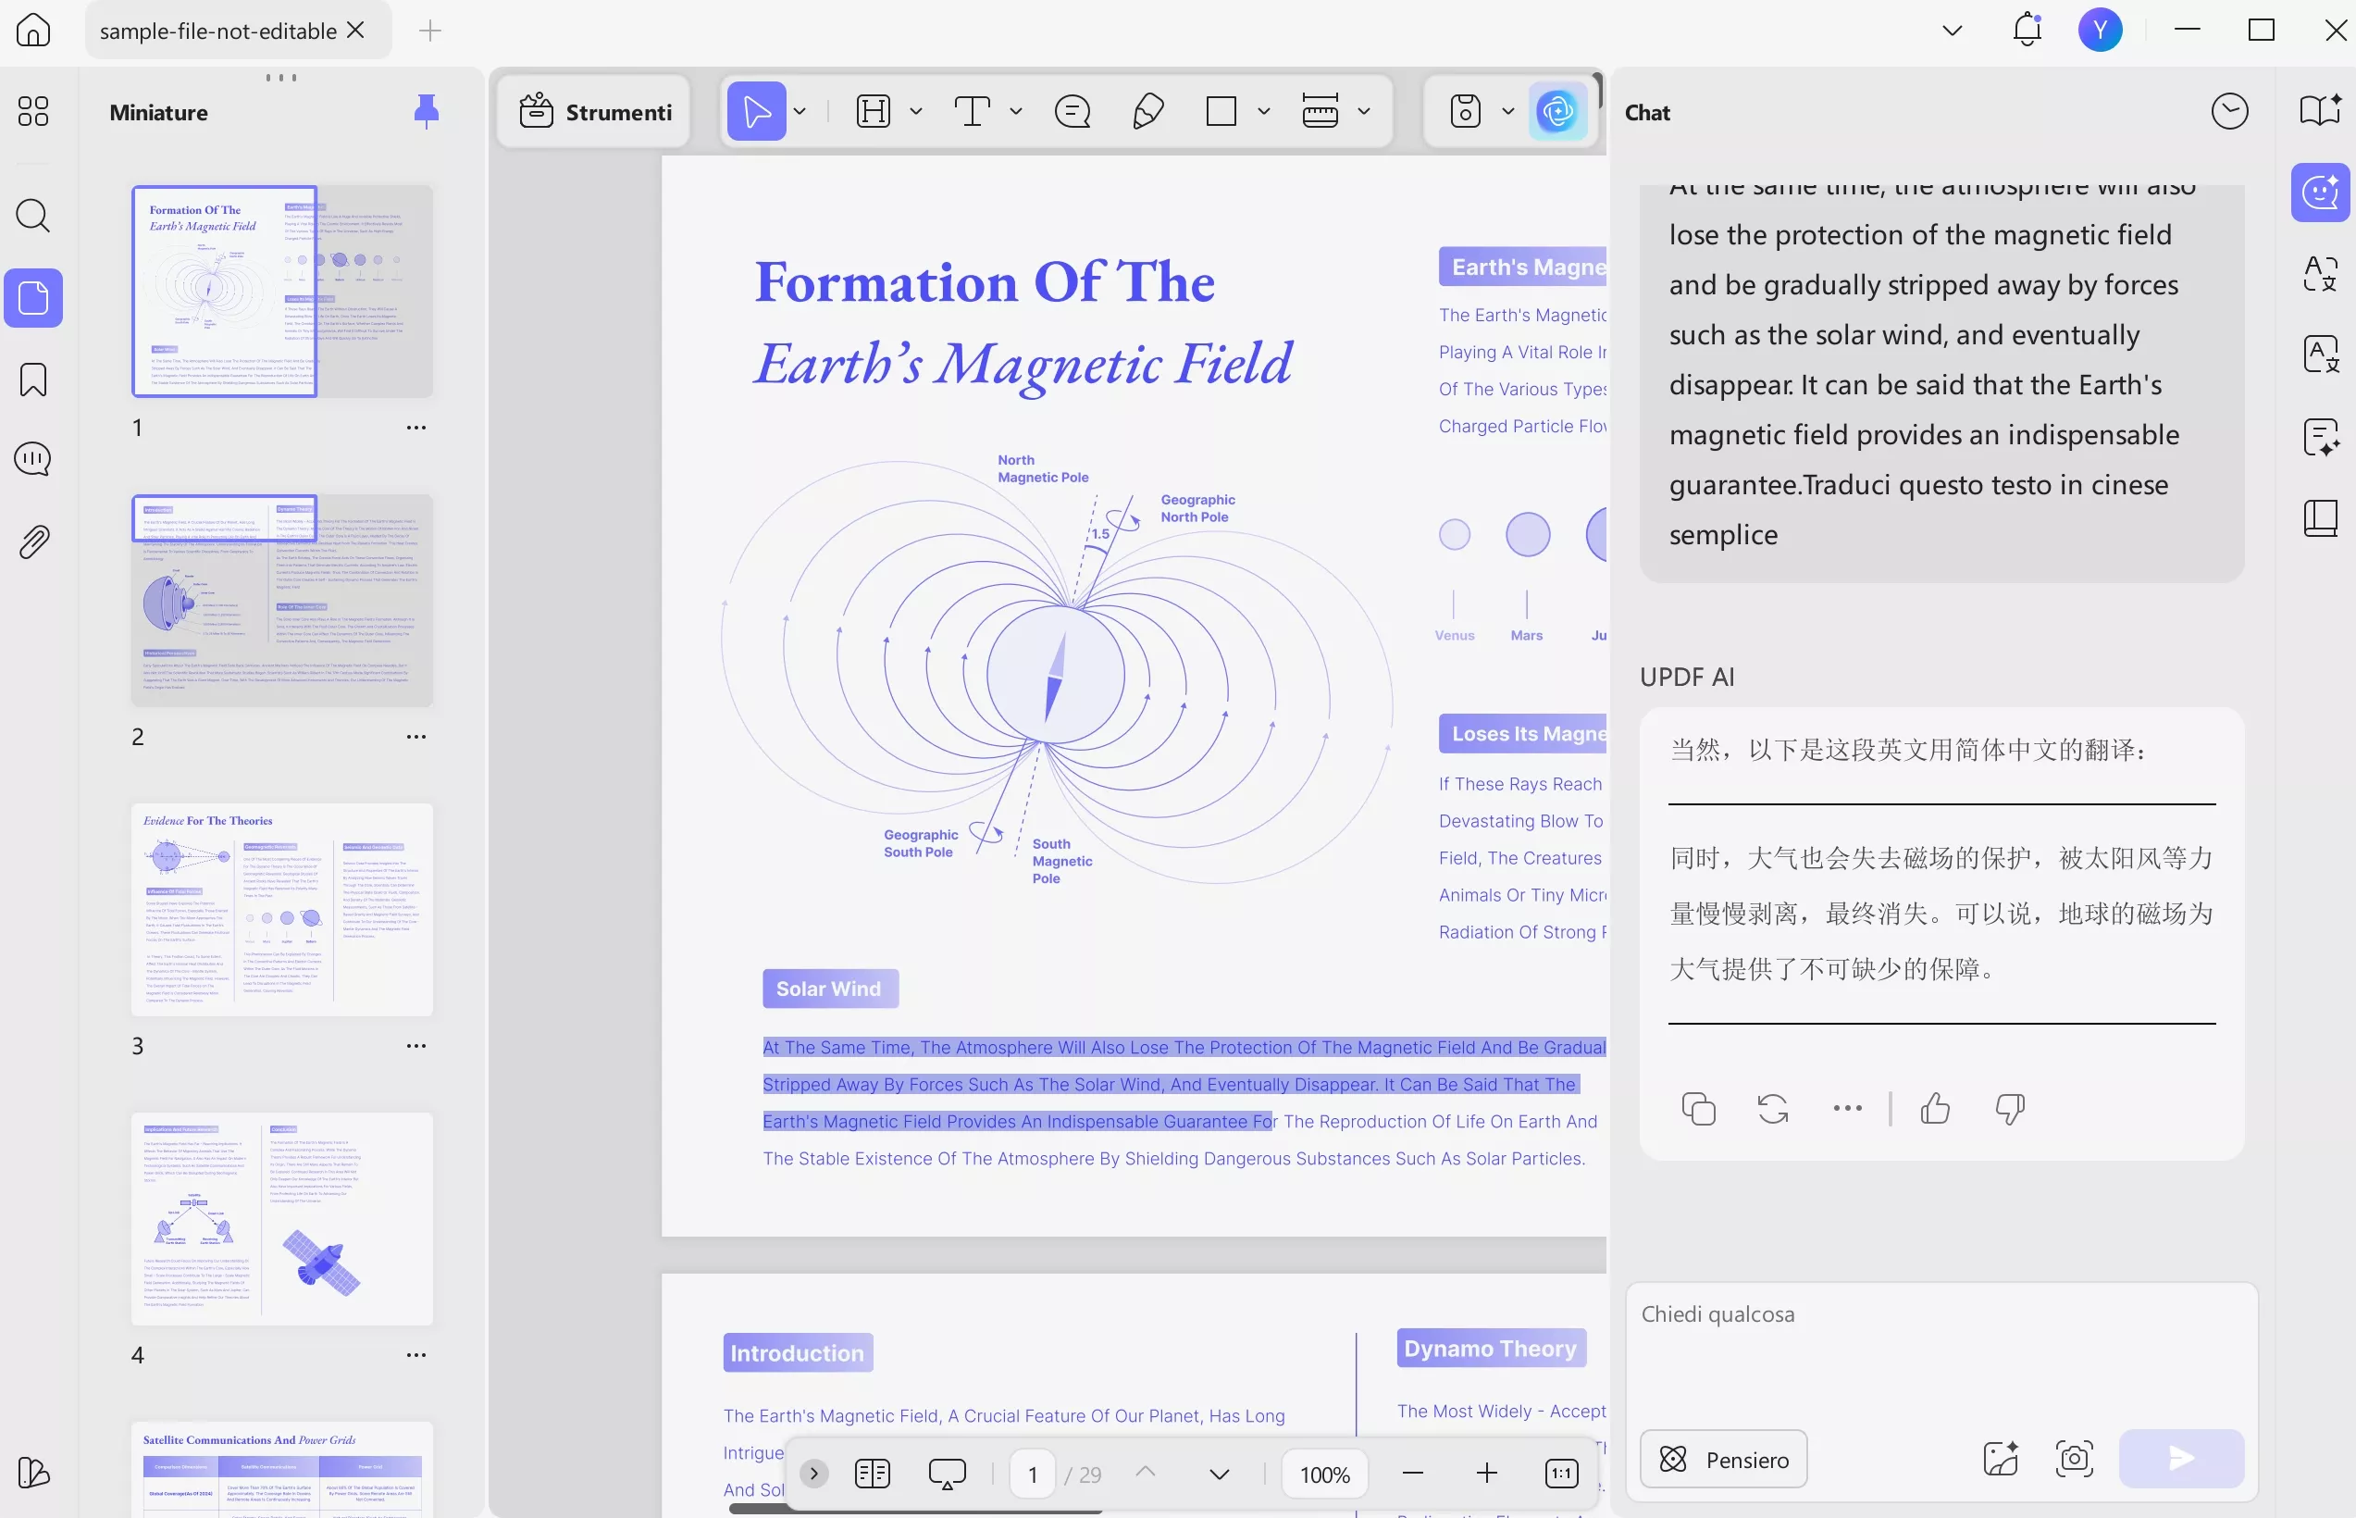
Task: Open the search panel icon
Action: pos(33,215)
